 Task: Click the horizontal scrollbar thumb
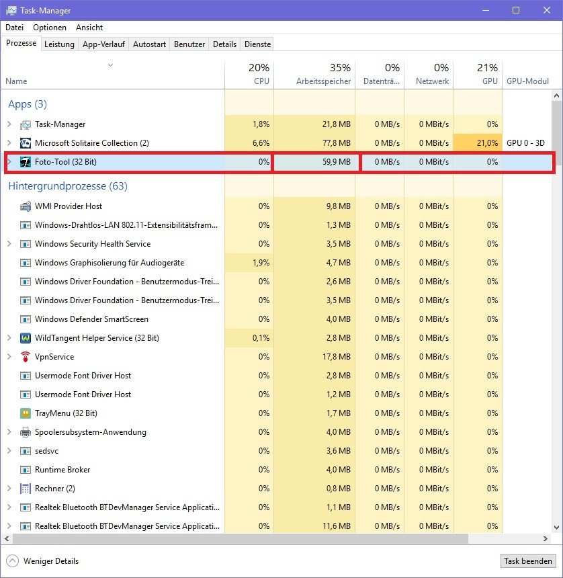tap(241, 538)
